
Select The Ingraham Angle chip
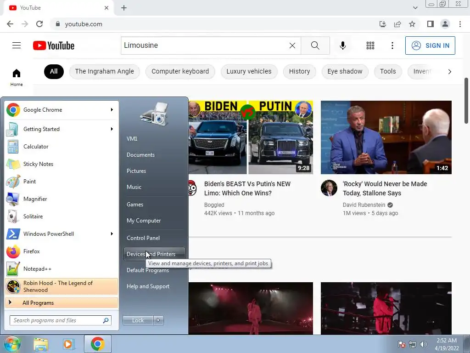[104, 71]
